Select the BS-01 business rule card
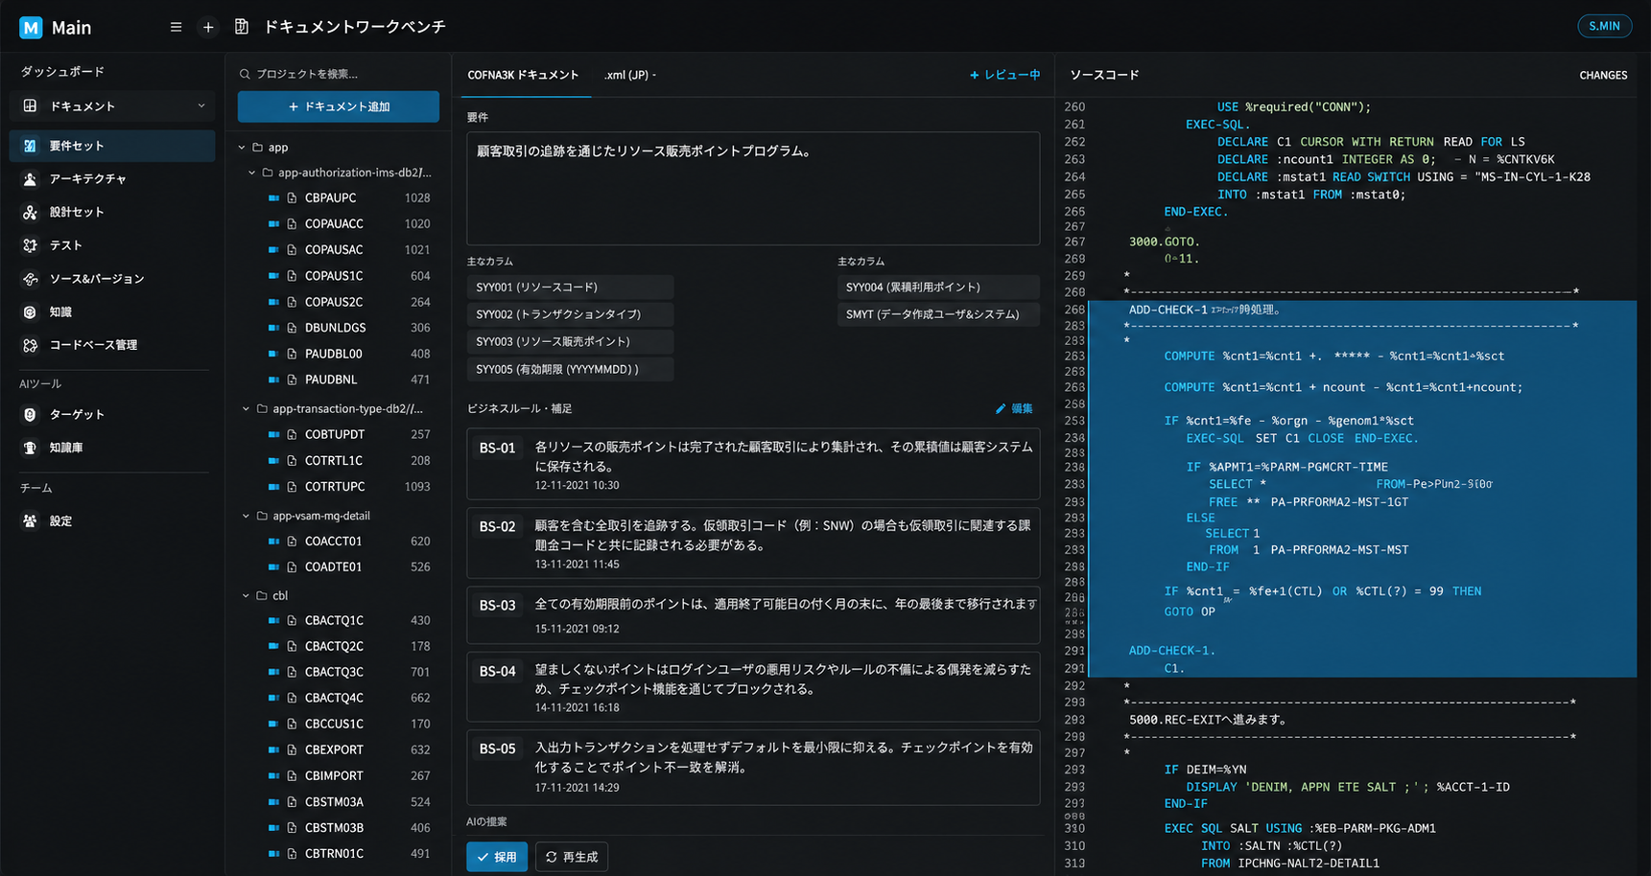 click(753, 465)
